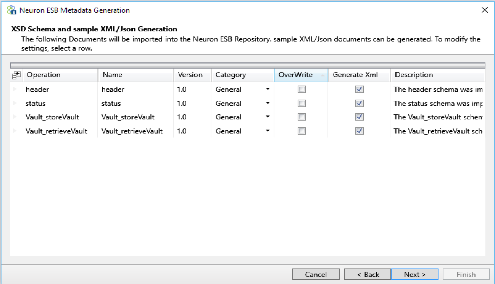Check OverWrite for Vault_storeVault
This screenshot has width=495, height=284.
point(302,117)
